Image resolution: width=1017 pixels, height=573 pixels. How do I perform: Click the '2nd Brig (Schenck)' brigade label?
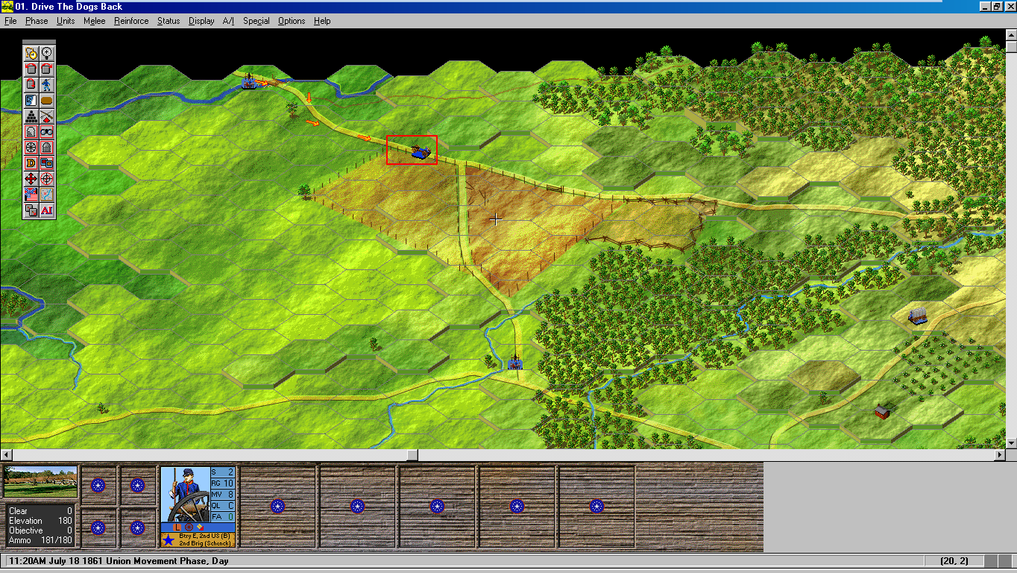point(205,543)
